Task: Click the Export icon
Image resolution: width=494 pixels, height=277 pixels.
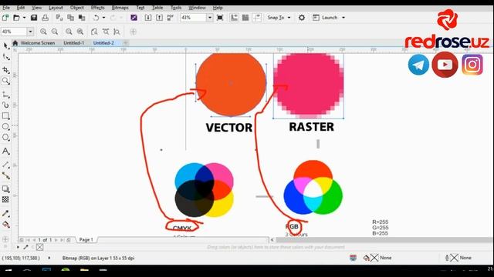Action: (x=160, y=18)
